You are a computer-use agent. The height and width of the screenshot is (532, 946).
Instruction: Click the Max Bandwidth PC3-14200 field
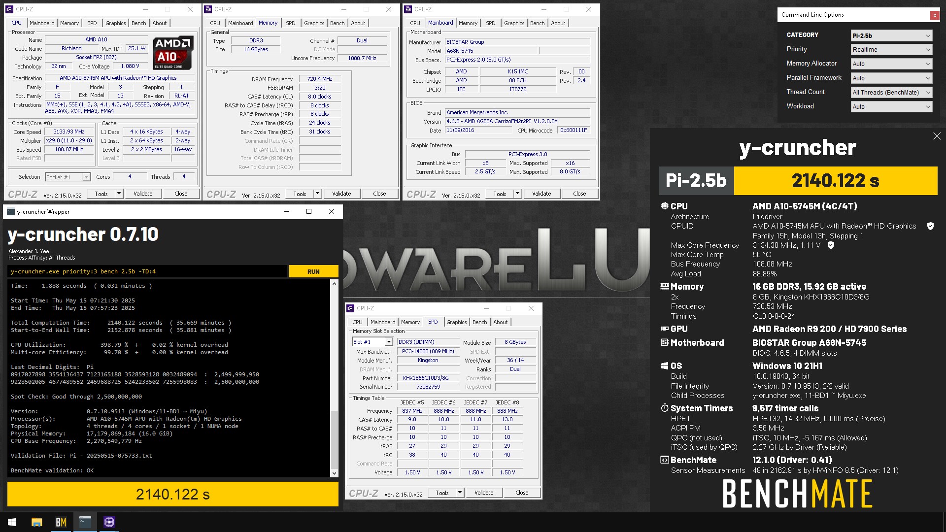pyautogui.click(x=428, y=352)
